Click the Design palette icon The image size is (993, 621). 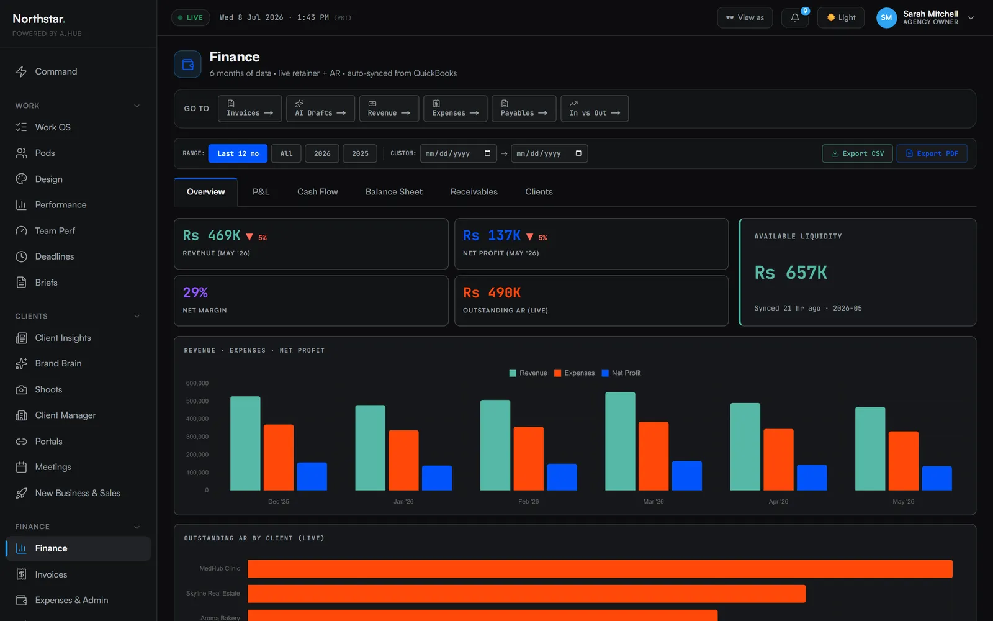pyautogui.click(x=21, y=179)
